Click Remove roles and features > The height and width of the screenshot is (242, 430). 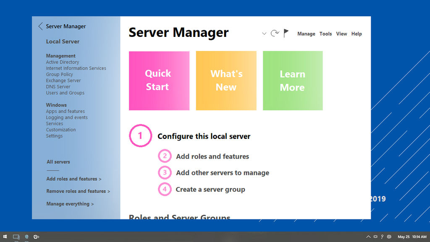click(78, 191)
